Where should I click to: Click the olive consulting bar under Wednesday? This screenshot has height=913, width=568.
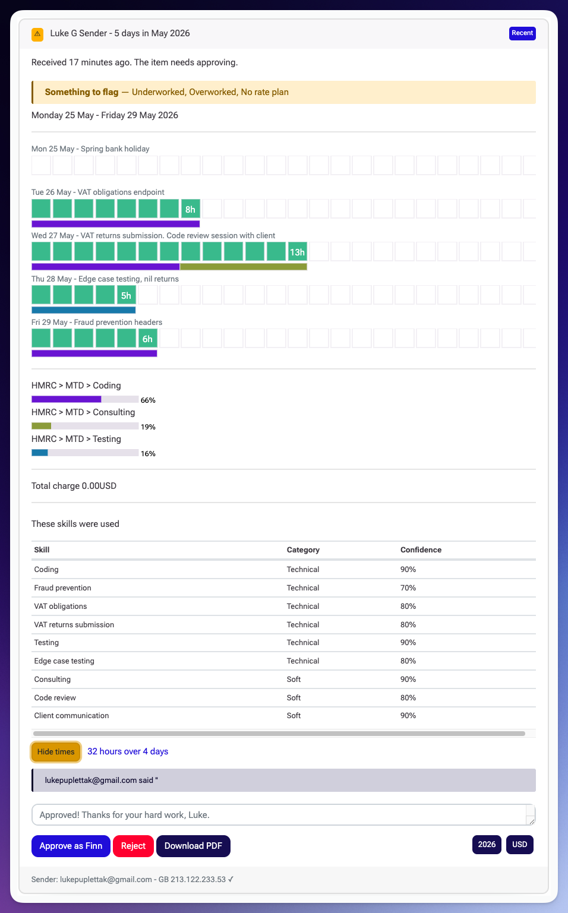[x=244, y=267]
